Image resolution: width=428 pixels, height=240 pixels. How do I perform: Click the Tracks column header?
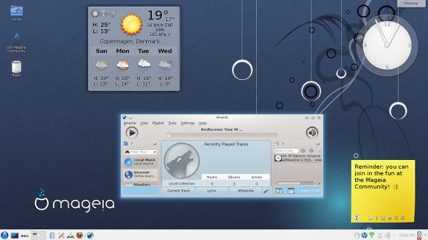[x=212, y=177]
